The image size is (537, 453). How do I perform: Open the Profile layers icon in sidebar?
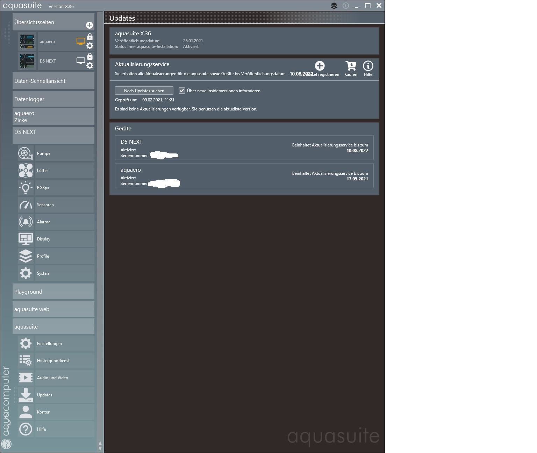pyautogui.click(x=26, y=256)
